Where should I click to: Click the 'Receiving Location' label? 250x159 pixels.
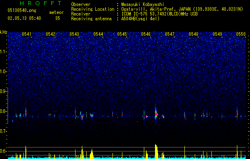click(93, 9)
